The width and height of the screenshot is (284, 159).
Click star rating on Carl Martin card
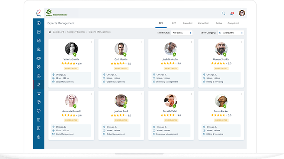(x=118, y=64)
